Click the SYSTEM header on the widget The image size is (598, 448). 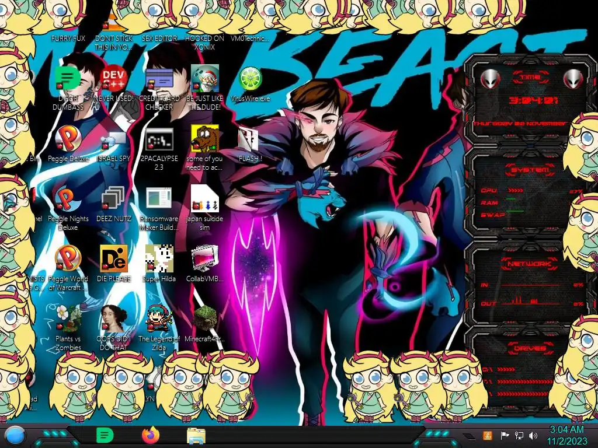pyautogui.click(x=530, y=170)
